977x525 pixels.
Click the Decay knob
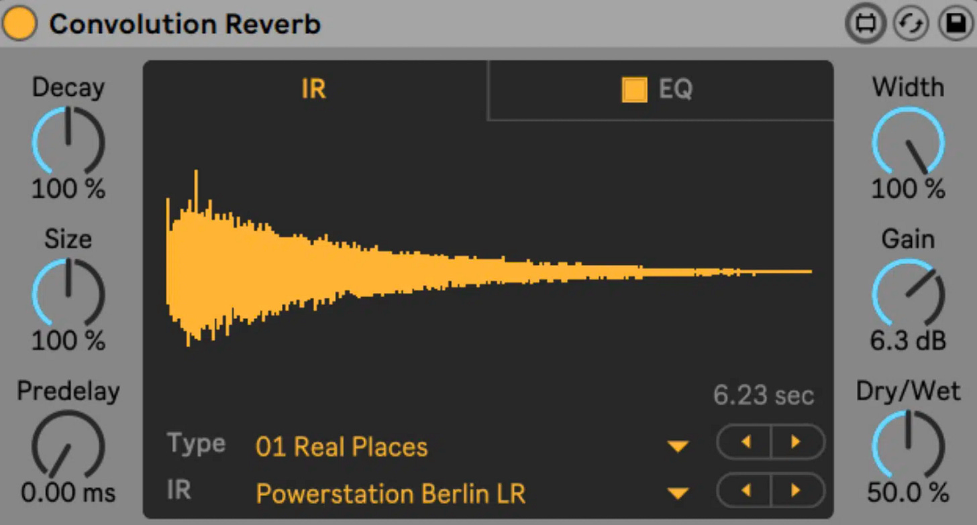[x=68, y=139]
